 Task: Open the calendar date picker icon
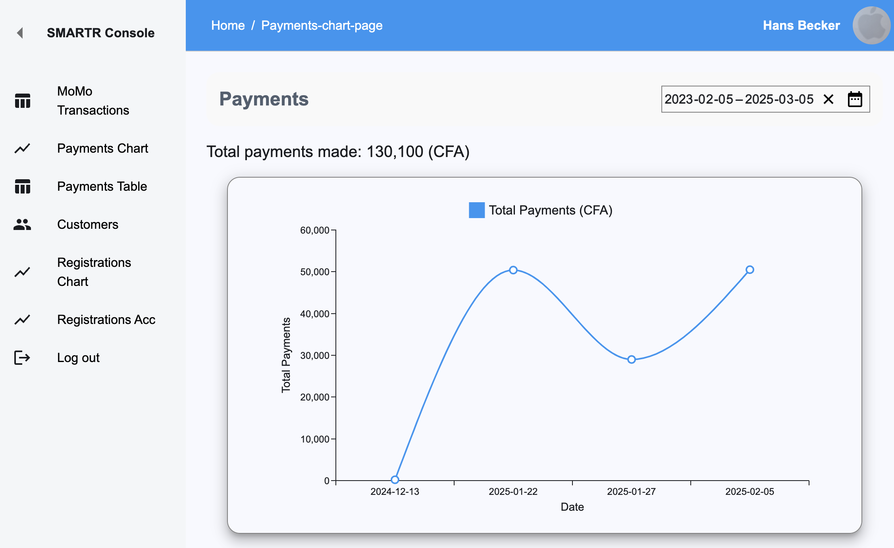(855, 99)
